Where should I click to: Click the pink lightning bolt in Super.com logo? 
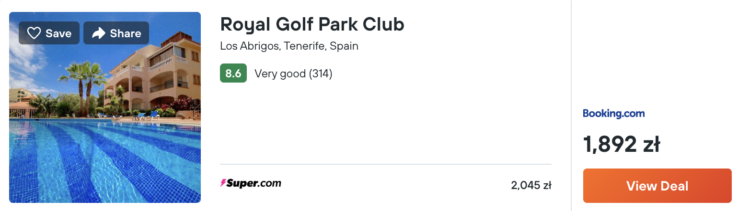[x=223, y=183]
